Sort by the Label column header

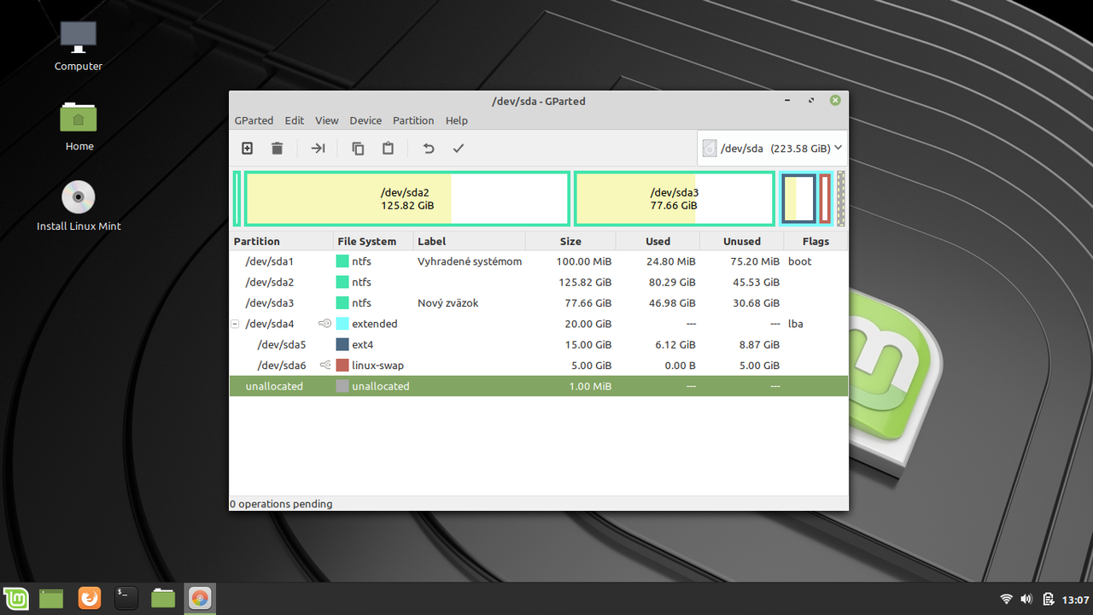click(470, 241)
